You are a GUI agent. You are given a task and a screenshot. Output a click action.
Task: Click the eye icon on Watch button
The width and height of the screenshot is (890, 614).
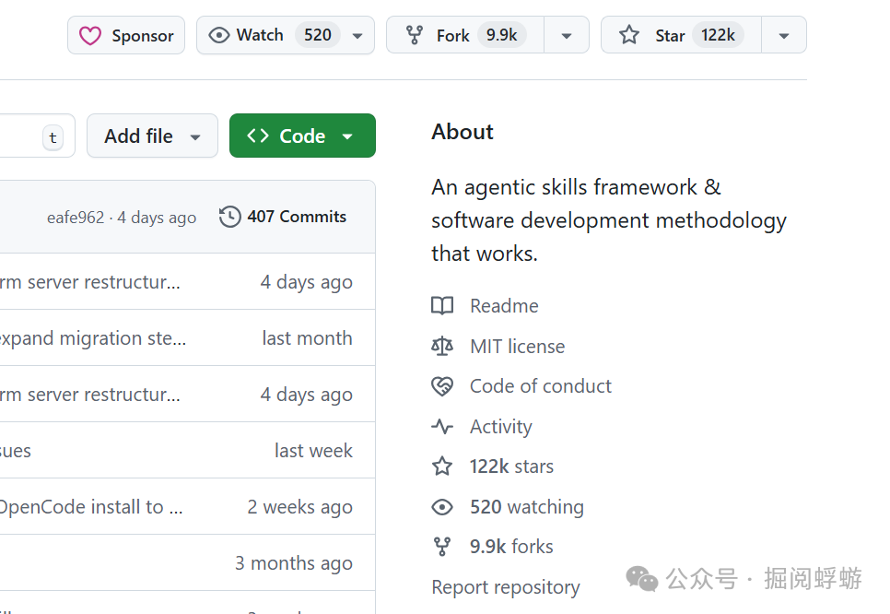tap(218, 36)
